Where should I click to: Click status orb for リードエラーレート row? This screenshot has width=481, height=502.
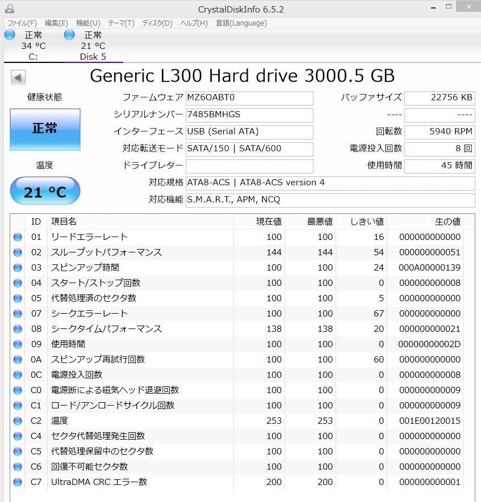18,237
